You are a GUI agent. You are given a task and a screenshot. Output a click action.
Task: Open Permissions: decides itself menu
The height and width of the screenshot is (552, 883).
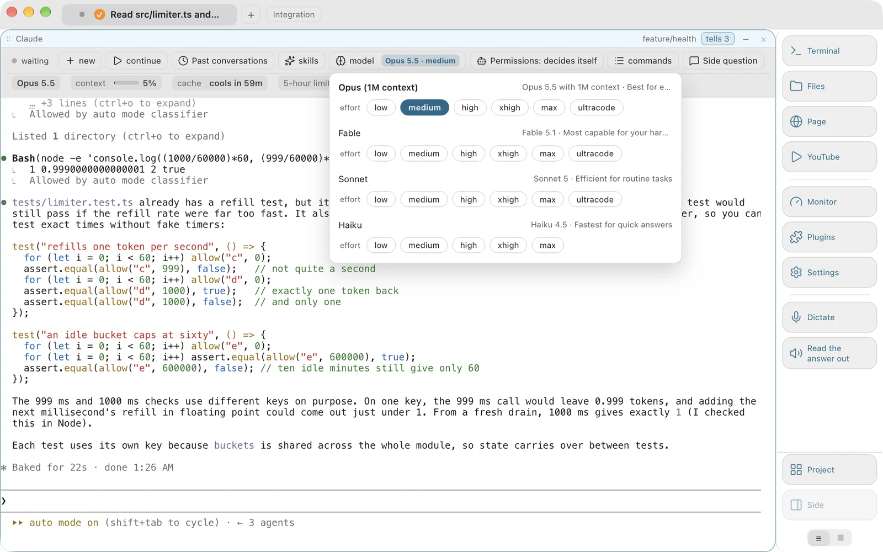coord(537,61)
